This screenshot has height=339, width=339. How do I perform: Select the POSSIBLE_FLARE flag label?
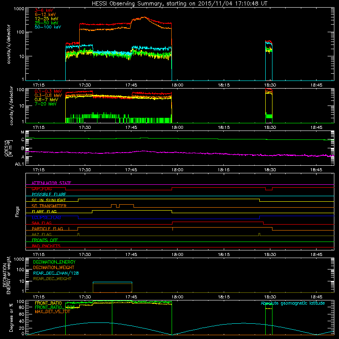pos(49,195)
